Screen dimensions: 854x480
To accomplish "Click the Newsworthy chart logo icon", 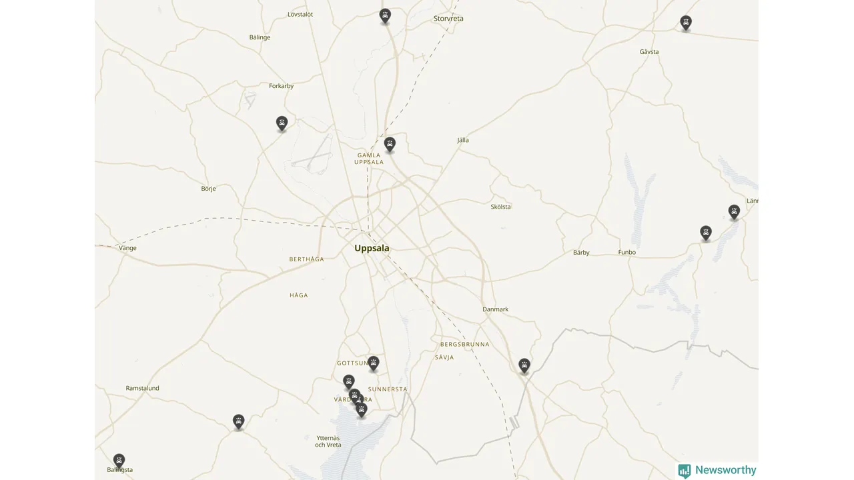I will pos(685,471).
